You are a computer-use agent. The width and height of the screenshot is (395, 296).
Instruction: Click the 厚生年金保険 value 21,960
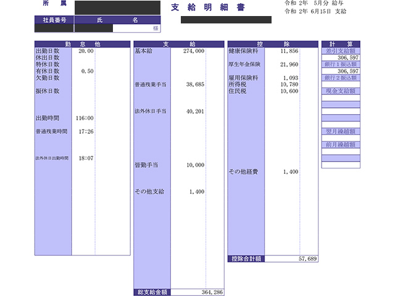pyautogui.click(x=288, y=64)
